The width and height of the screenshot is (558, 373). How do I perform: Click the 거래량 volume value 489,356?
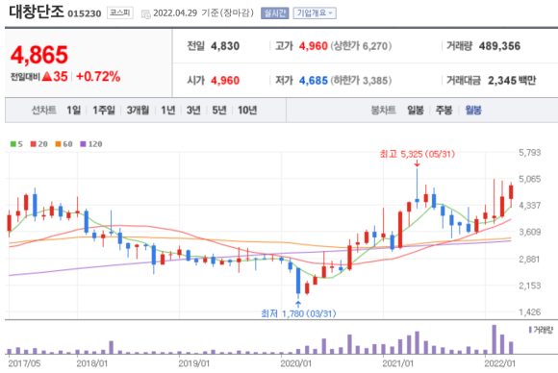pyautogui.click(x=499, y=46)
